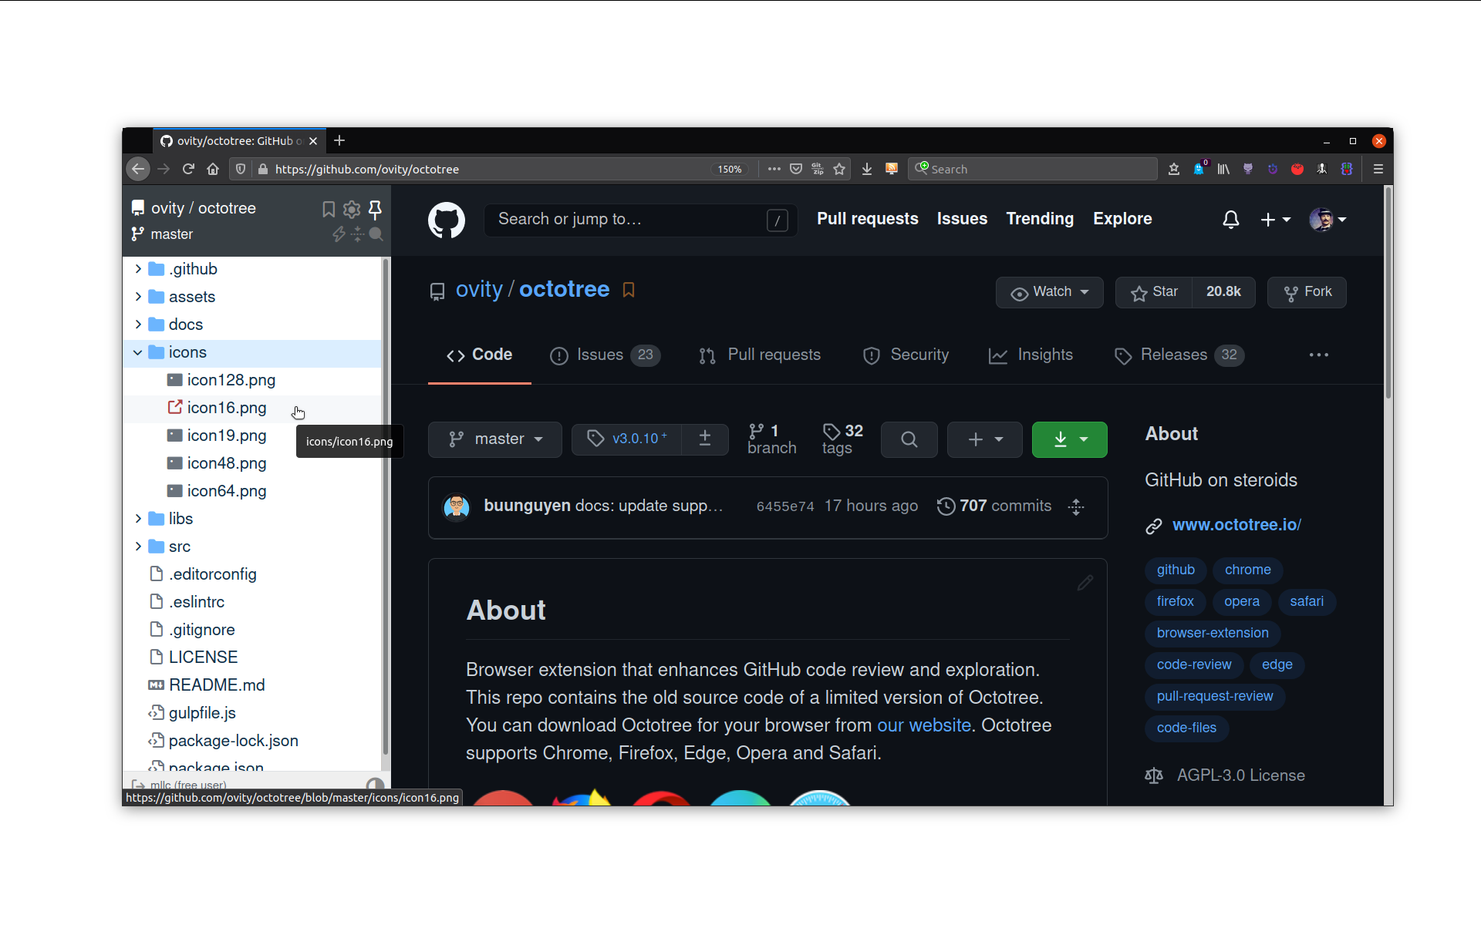1481x925 pixels.
Task: Switch to the Insights tab
Action: point(1031,355)
